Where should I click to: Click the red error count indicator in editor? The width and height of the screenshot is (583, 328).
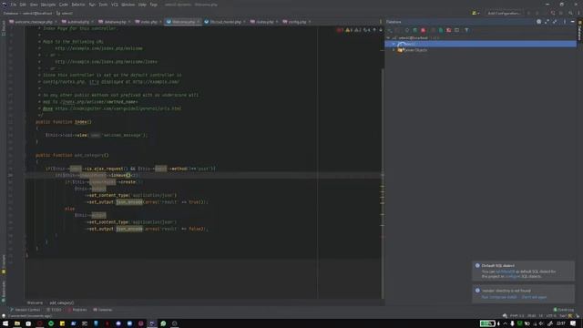(340, 30)
